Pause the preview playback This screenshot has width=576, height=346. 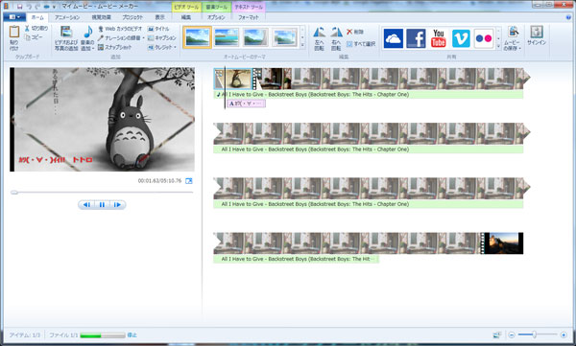[102, 205]
